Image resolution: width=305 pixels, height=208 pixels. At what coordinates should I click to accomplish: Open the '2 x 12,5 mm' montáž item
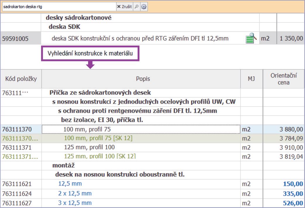click(x=75, y=193)
